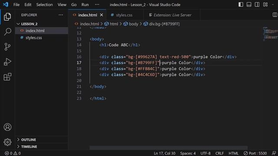Click the bg-[#4C4C6D] class text

coord(142,75)
